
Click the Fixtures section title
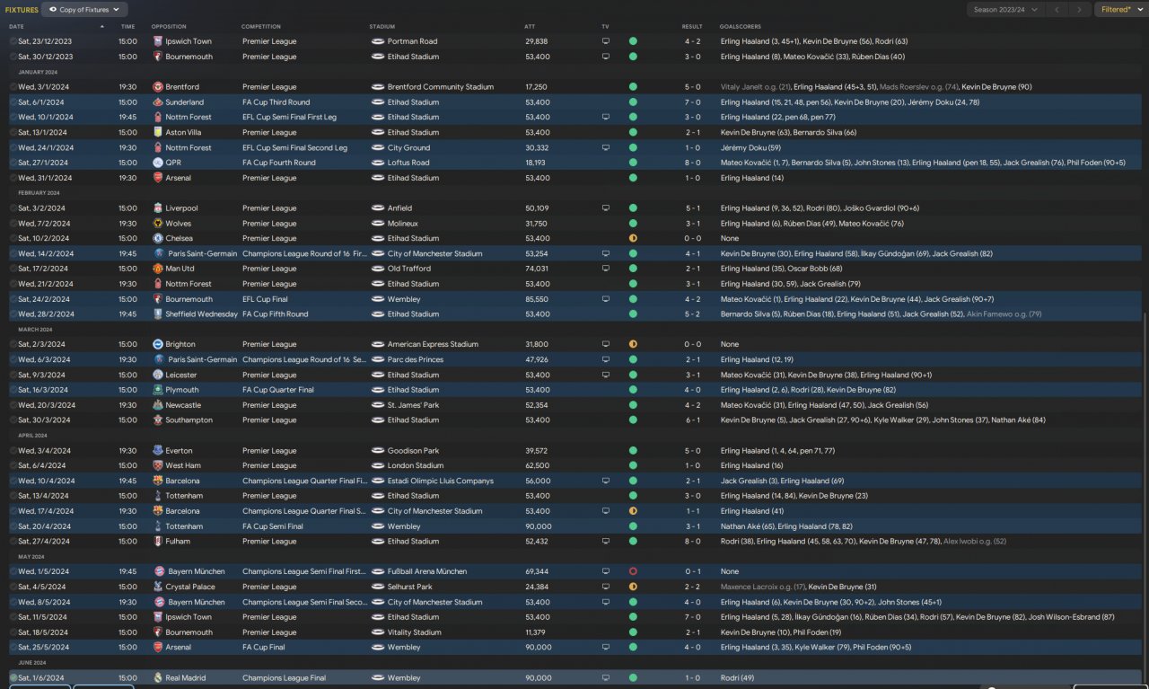(x=22, y=10)
